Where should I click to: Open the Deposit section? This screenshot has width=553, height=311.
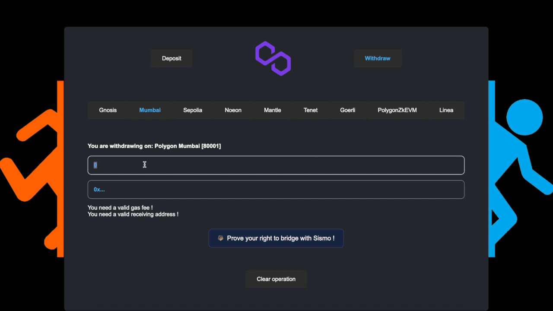[172, 58]
